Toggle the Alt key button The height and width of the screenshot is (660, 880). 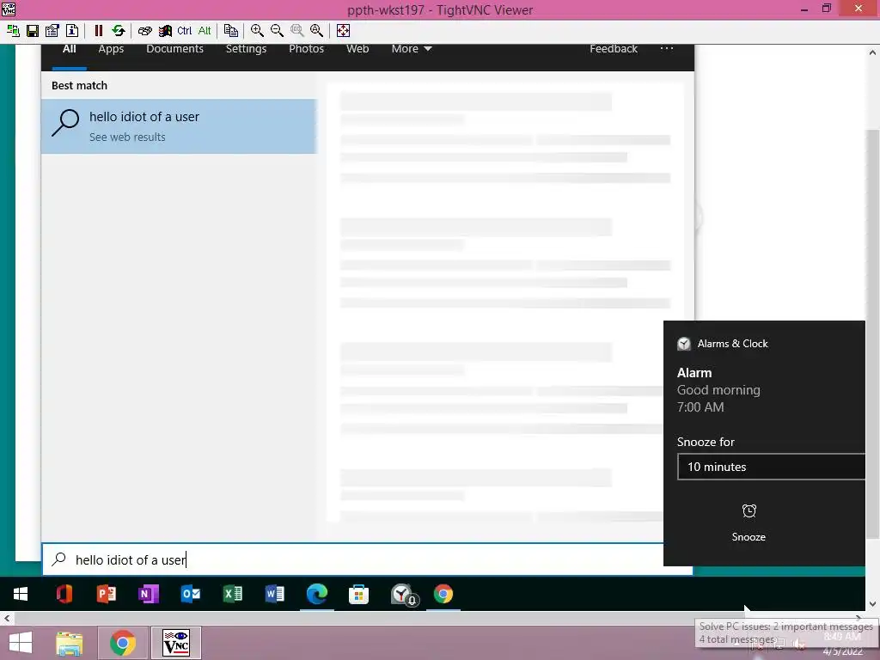coord(205,31)
